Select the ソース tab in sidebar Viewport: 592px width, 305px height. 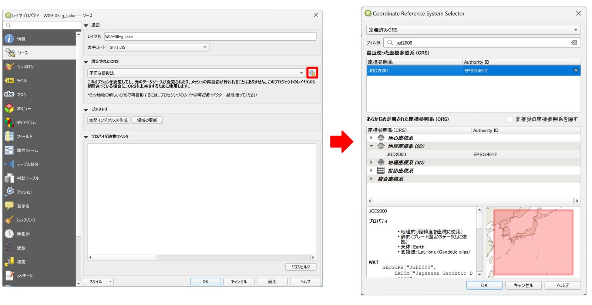click(x=39, y=53)
